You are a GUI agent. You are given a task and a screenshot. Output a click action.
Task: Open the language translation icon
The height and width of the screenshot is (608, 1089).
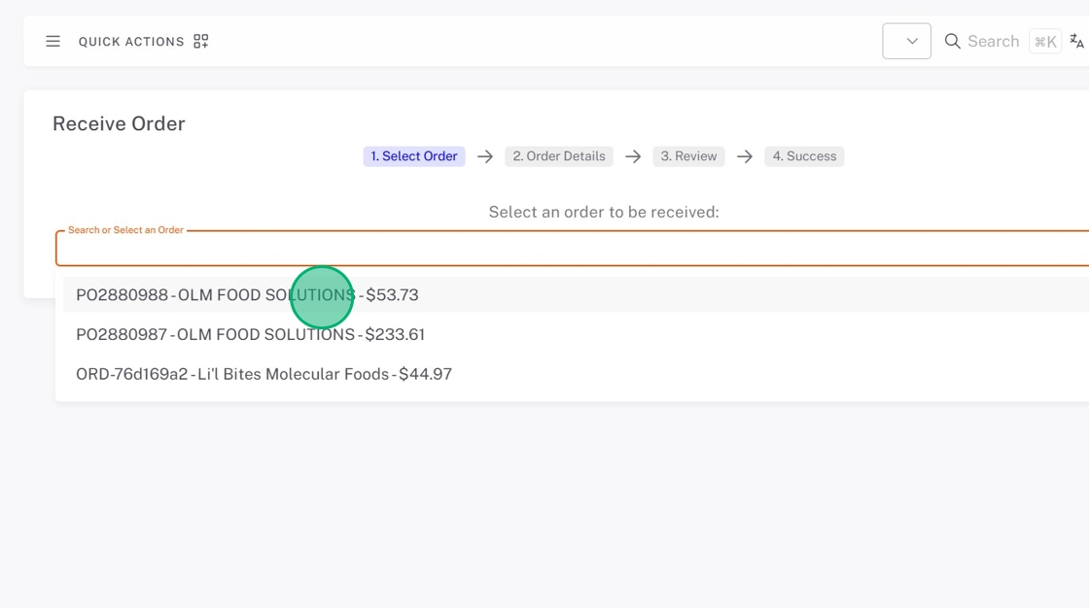tap(1076, 41)
